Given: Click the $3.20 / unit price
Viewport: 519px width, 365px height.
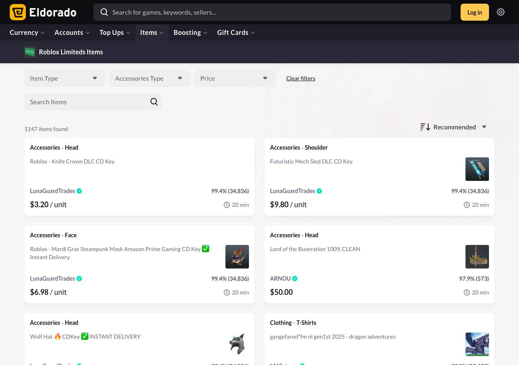Looking at the screenshot, I should (48, 205).
